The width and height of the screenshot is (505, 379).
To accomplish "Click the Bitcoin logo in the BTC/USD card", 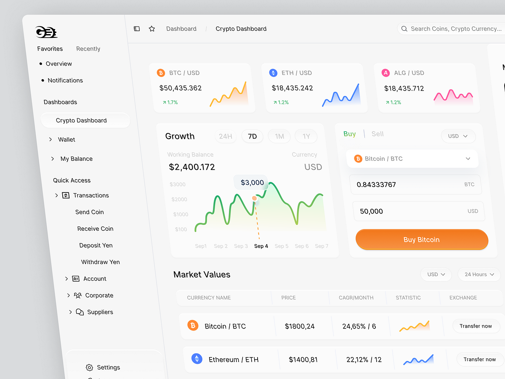I will click(161, 73).
